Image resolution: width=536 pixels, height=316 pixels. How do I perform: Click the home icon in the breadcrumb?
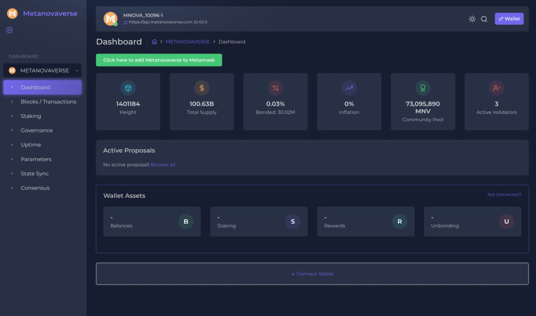click(x=154, y=41)
